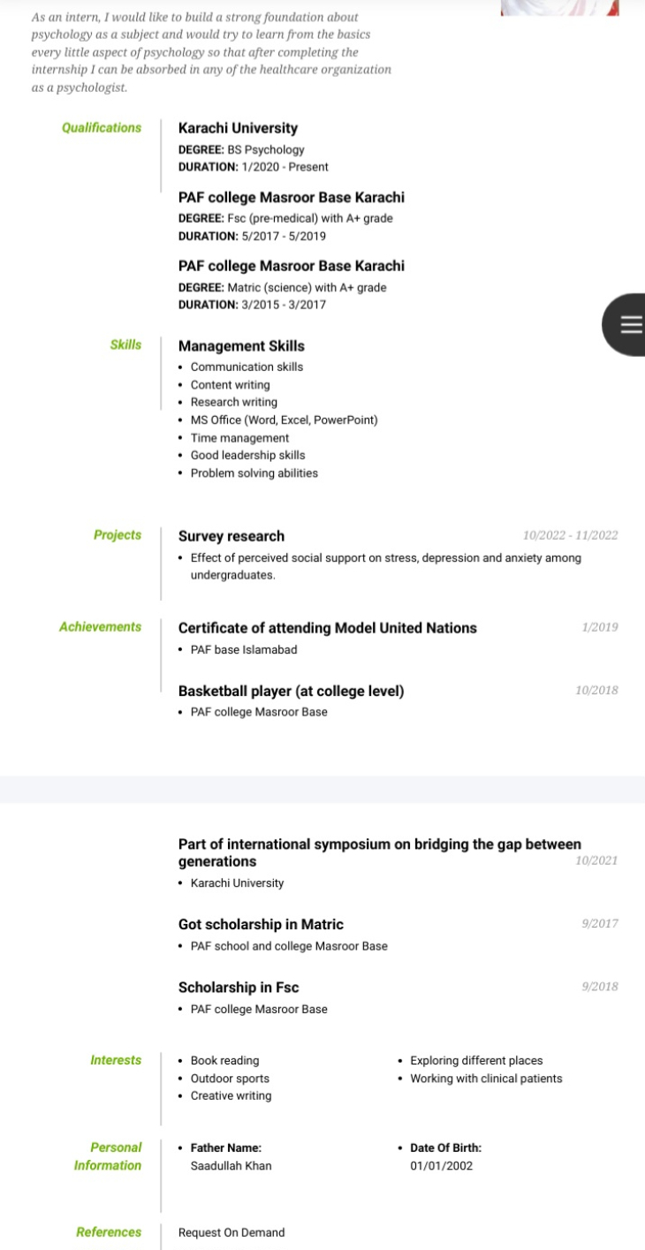Select the References section label

[109, 1232]
